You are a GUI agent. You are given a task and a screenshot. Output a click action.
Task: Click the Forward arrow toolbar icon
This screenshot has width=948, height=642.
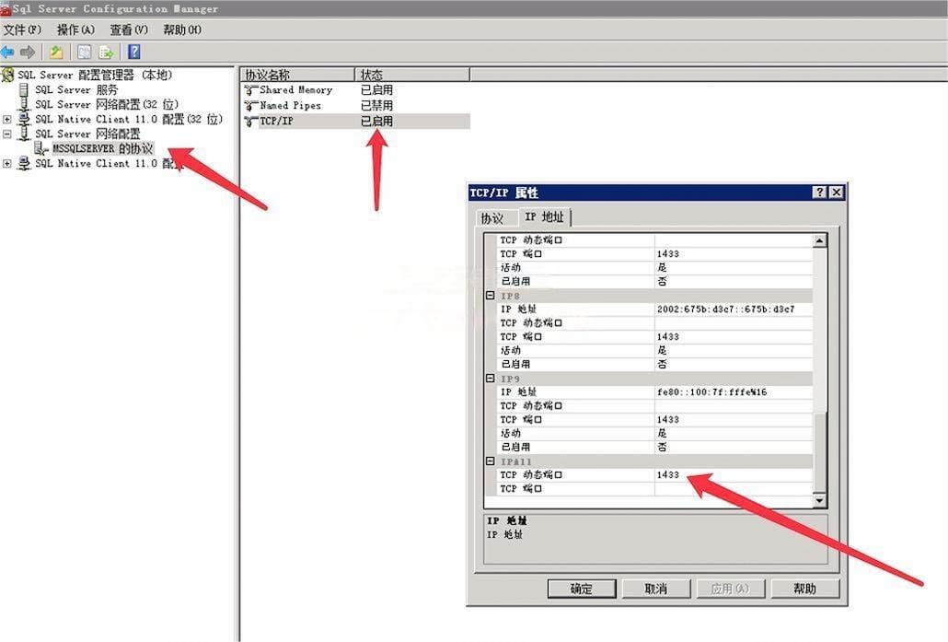(x=28, y=52)
